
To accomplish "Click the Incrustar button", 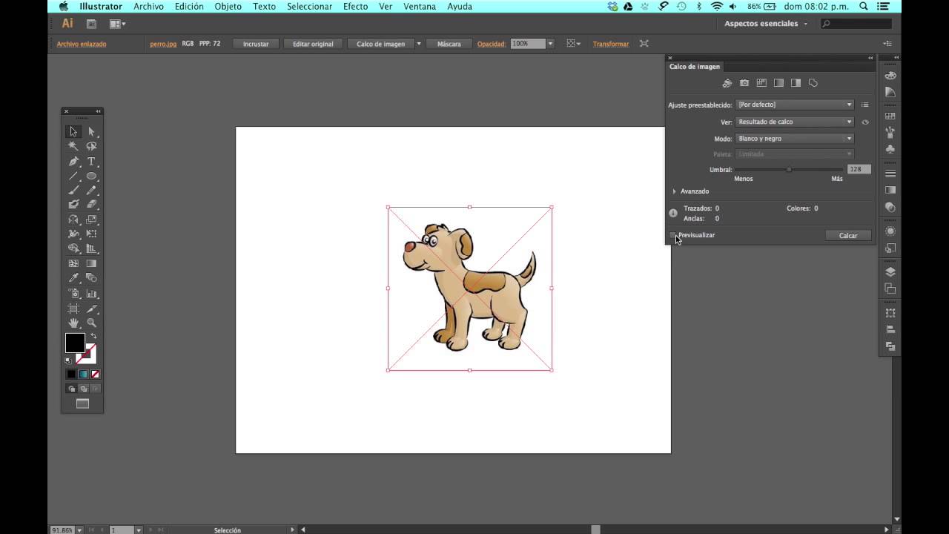I will 256,44.
